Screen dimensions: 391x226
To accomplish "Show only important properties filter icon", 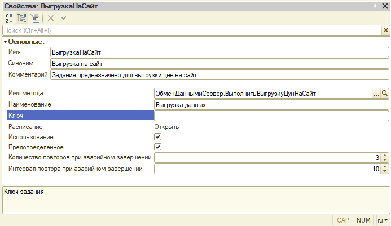I will coord(35,18).
